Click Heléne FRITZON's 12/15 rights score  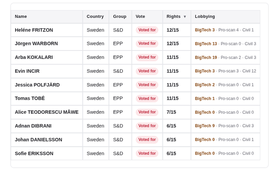[x=173, y=30]
